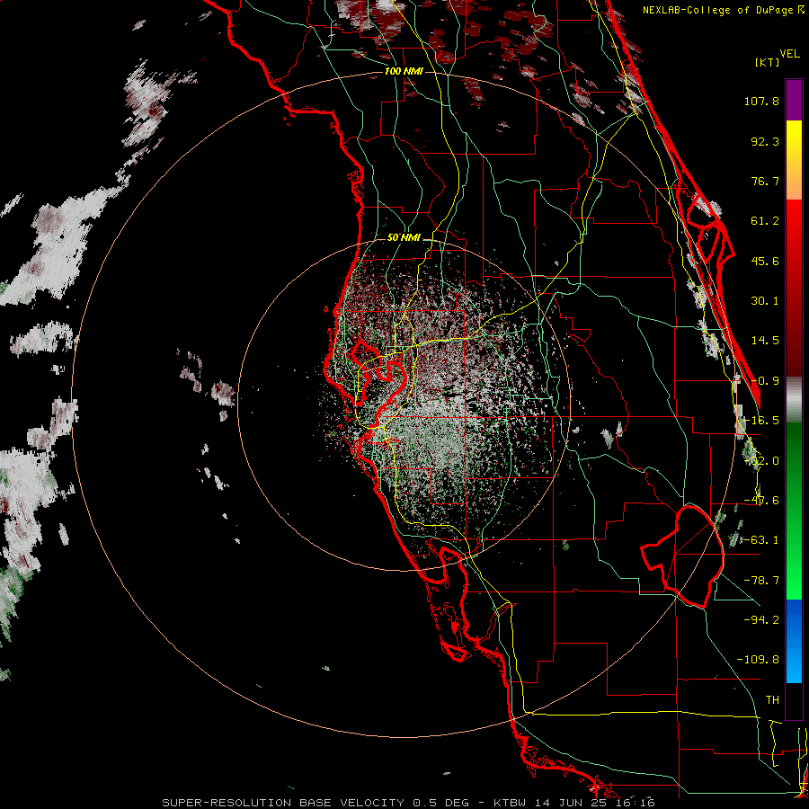Select the -63.1 velocity scale value

(761, 540)
